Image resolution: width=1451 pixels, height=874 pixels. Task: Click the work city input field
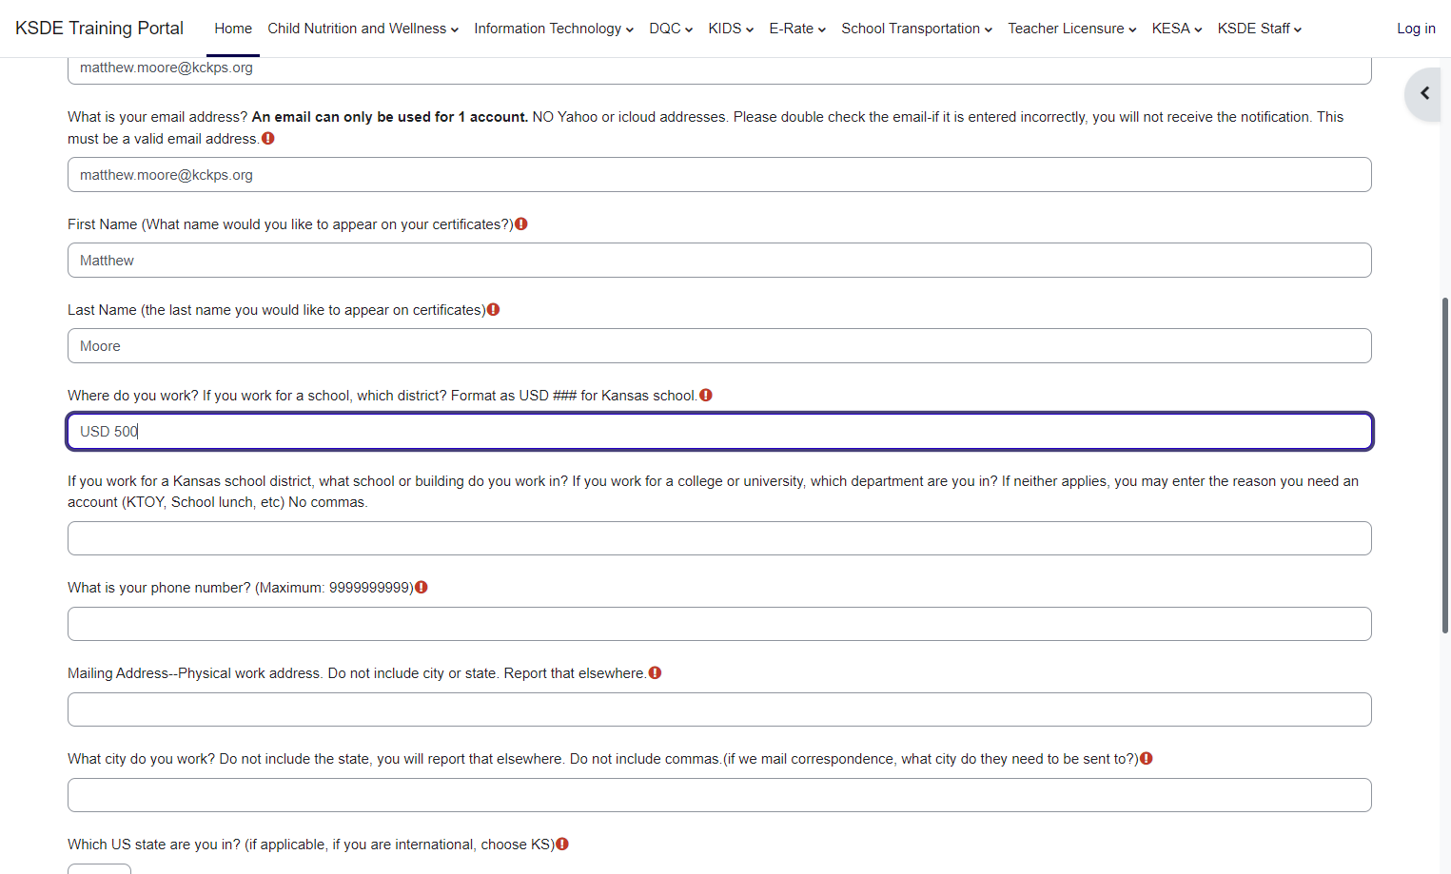pyautogui.click(x=719, y=795)
